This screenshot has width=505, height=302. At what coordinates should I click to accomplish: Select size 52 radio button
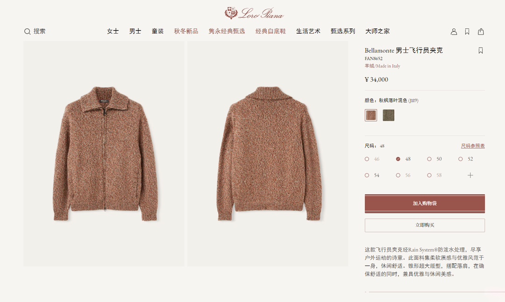coord(461,159)
